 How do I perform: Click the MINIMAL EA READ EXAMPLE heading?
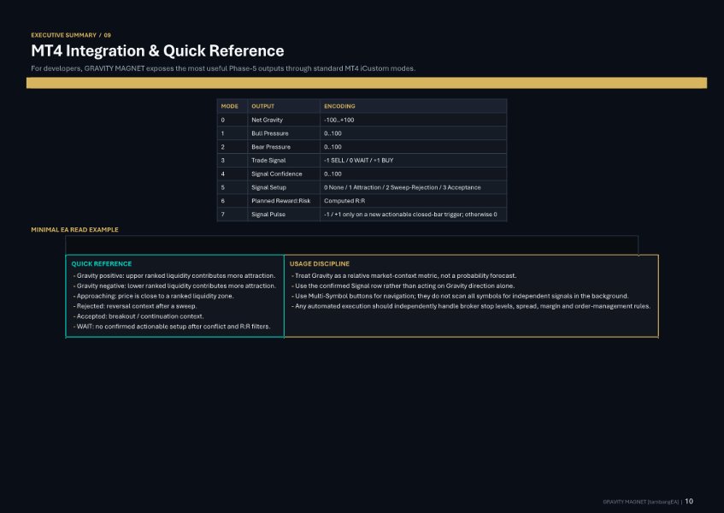(x=75, y=229)
